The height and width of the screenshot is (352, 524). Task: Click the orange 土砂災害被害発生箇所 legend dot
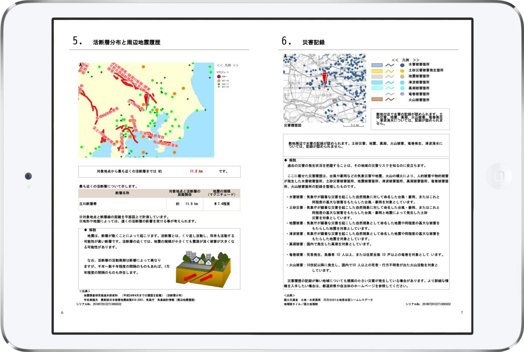coord(402,70)
